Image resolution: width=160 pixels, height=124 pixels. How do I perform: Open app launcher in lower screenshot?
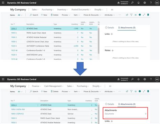click(3, 79)
